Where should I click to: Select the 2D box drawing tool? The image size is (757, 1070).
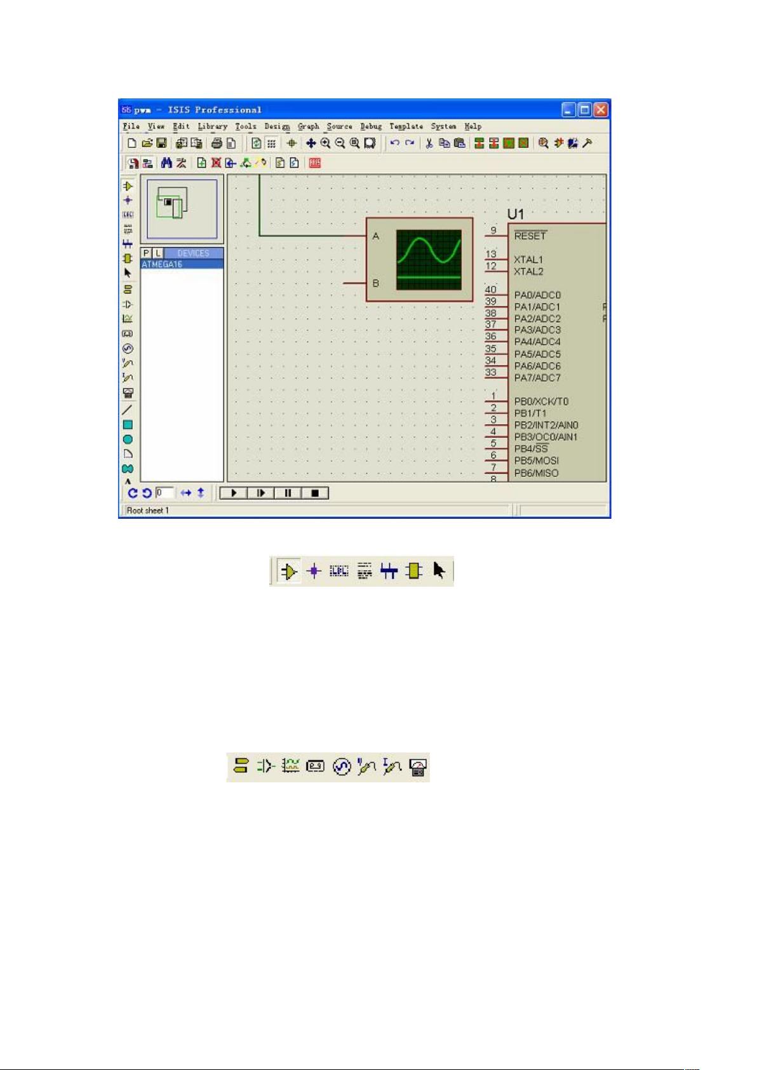coord(128,424)
